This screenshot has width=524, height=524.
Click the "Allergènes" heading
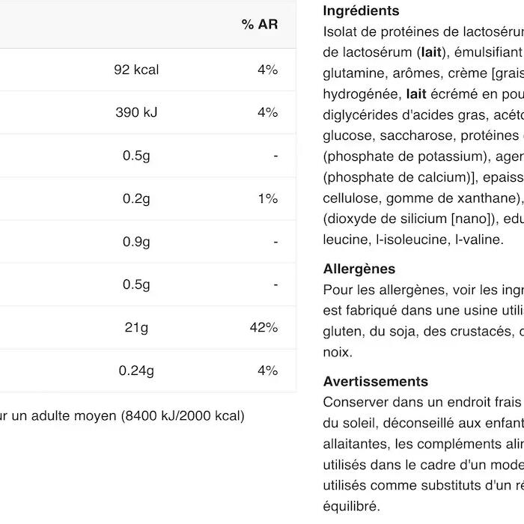359,269
